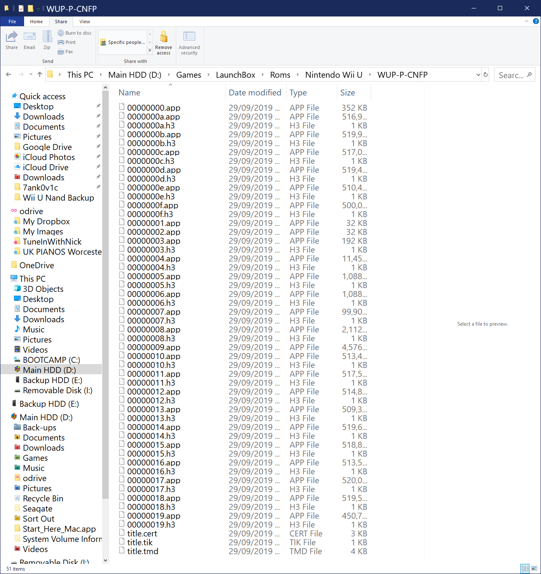The width and height of the screenshot is (541, 574).
Task: Open the File menu
Action: coord(12,22)
